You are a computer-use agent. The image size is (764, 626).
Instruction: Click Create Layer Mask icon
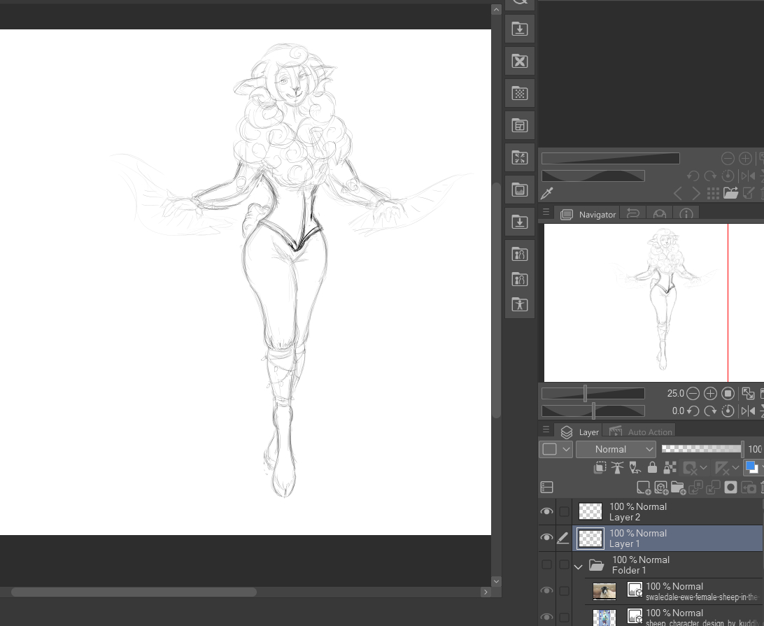coord(730,488)
